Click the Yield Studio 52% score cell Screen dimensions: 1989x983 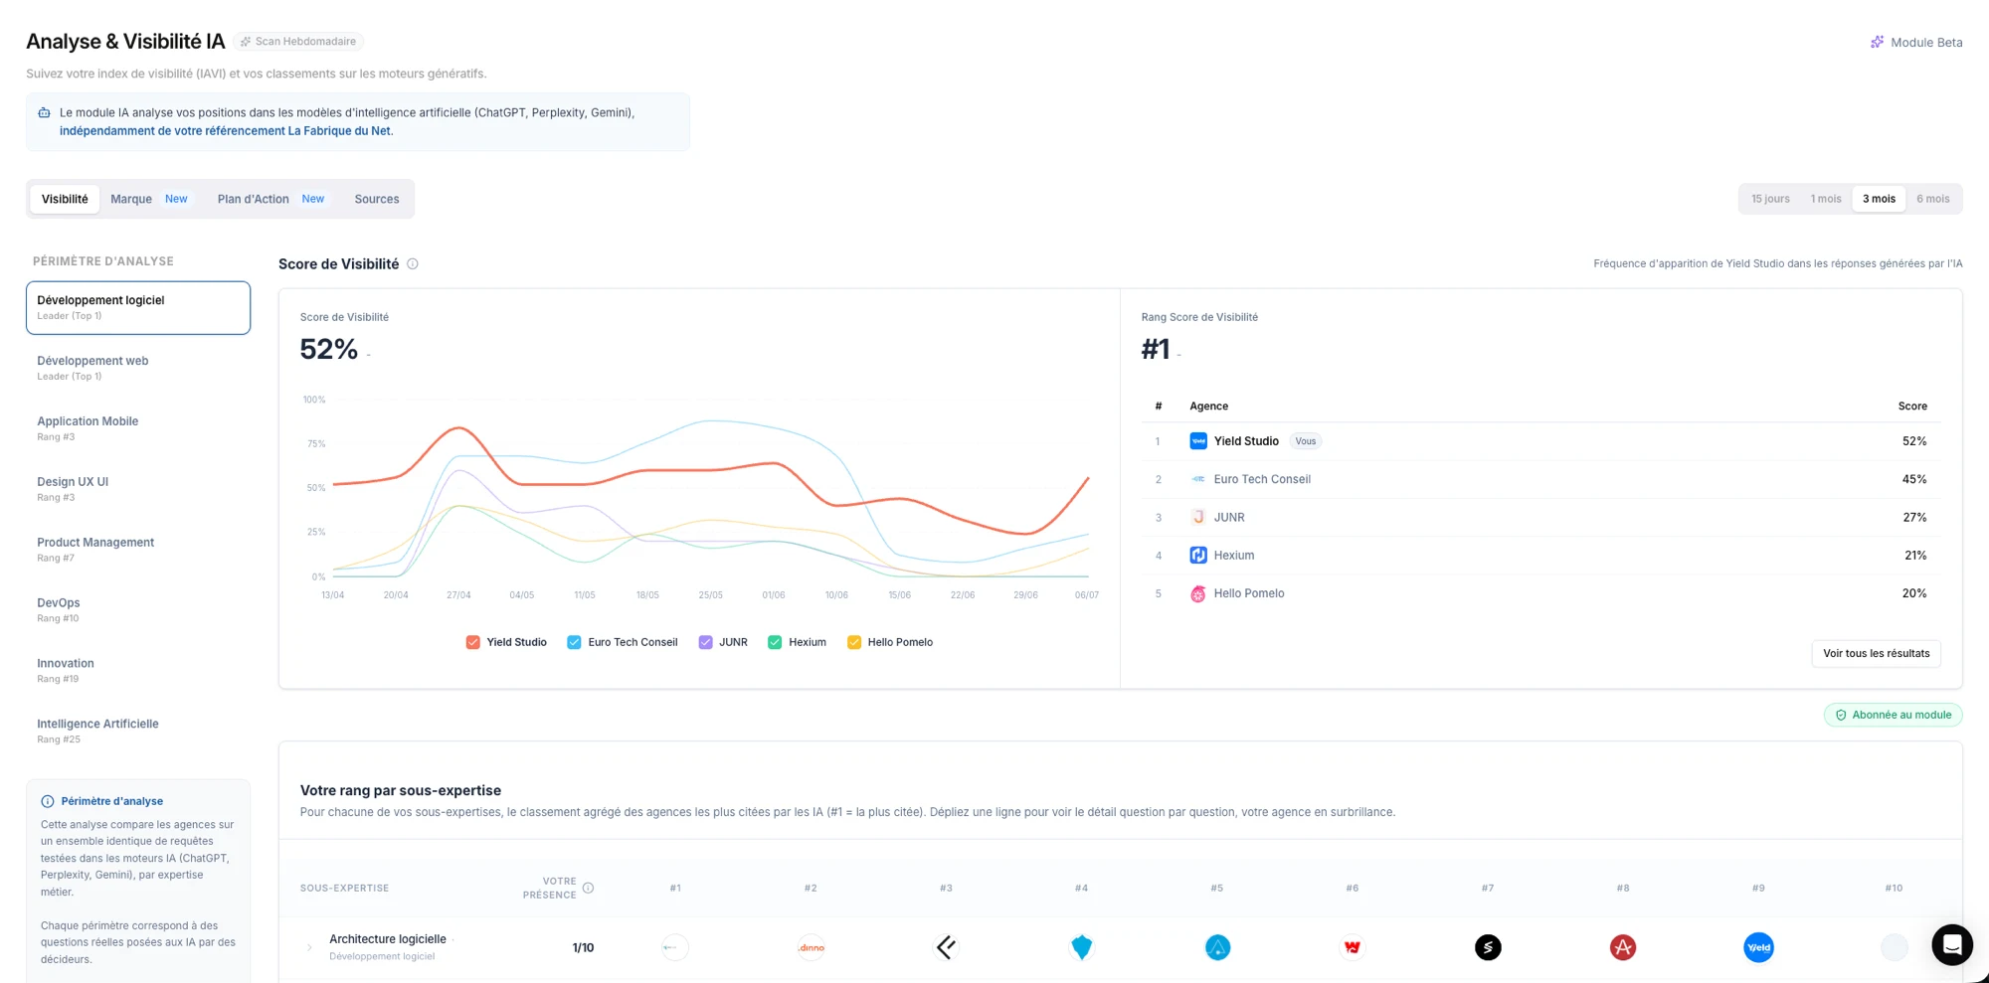[1914, 441]
